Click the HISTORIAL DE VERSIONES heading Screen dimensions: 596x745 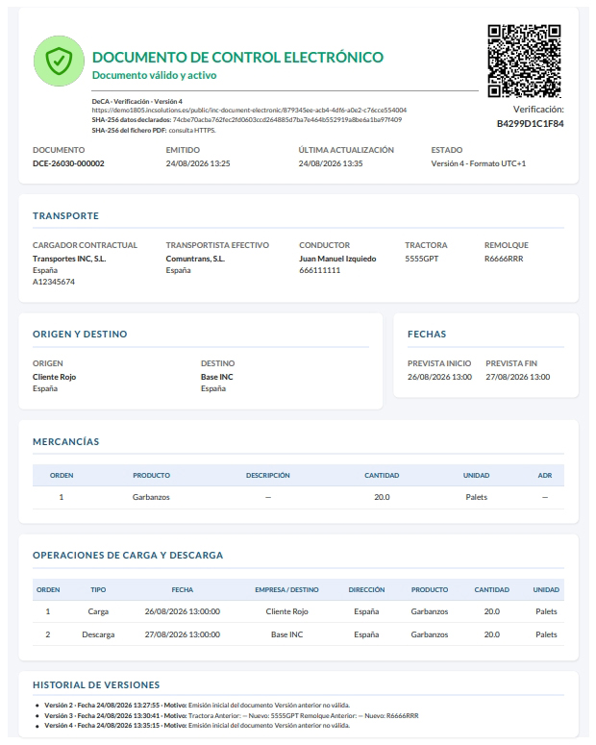pyautogui.click(x=96, y=685)
